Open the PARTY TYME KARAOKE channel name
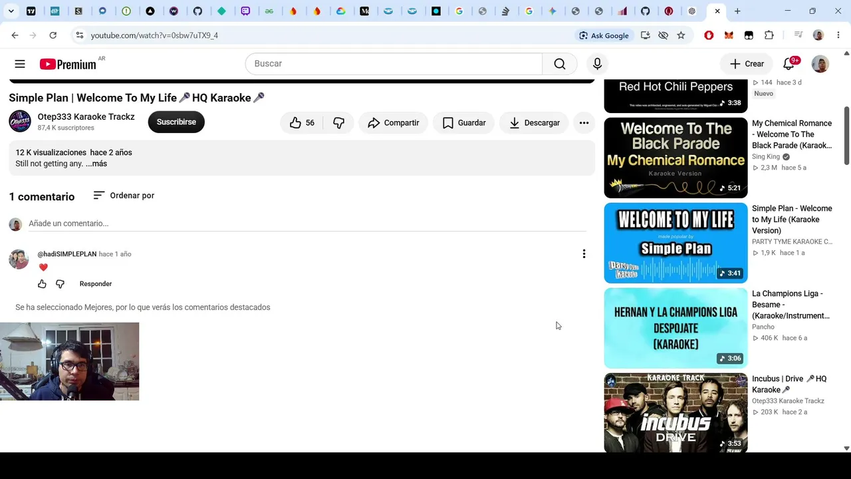 792,241
